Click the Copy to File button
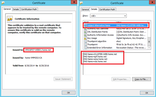This screenshot has height=97, width=156. coord(141,79)
